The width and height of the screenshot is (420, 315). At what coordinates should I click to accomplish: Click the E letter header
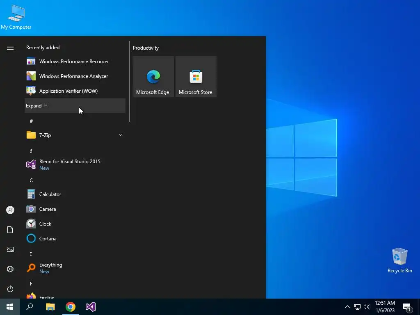(x=31, y=254)
